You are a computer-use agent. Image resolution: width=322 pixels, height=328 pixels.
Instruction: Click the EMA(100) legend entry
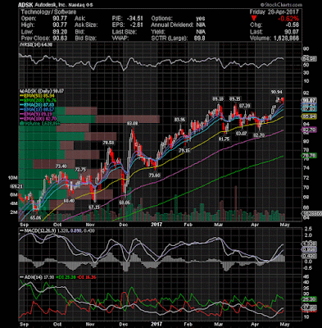38,119
